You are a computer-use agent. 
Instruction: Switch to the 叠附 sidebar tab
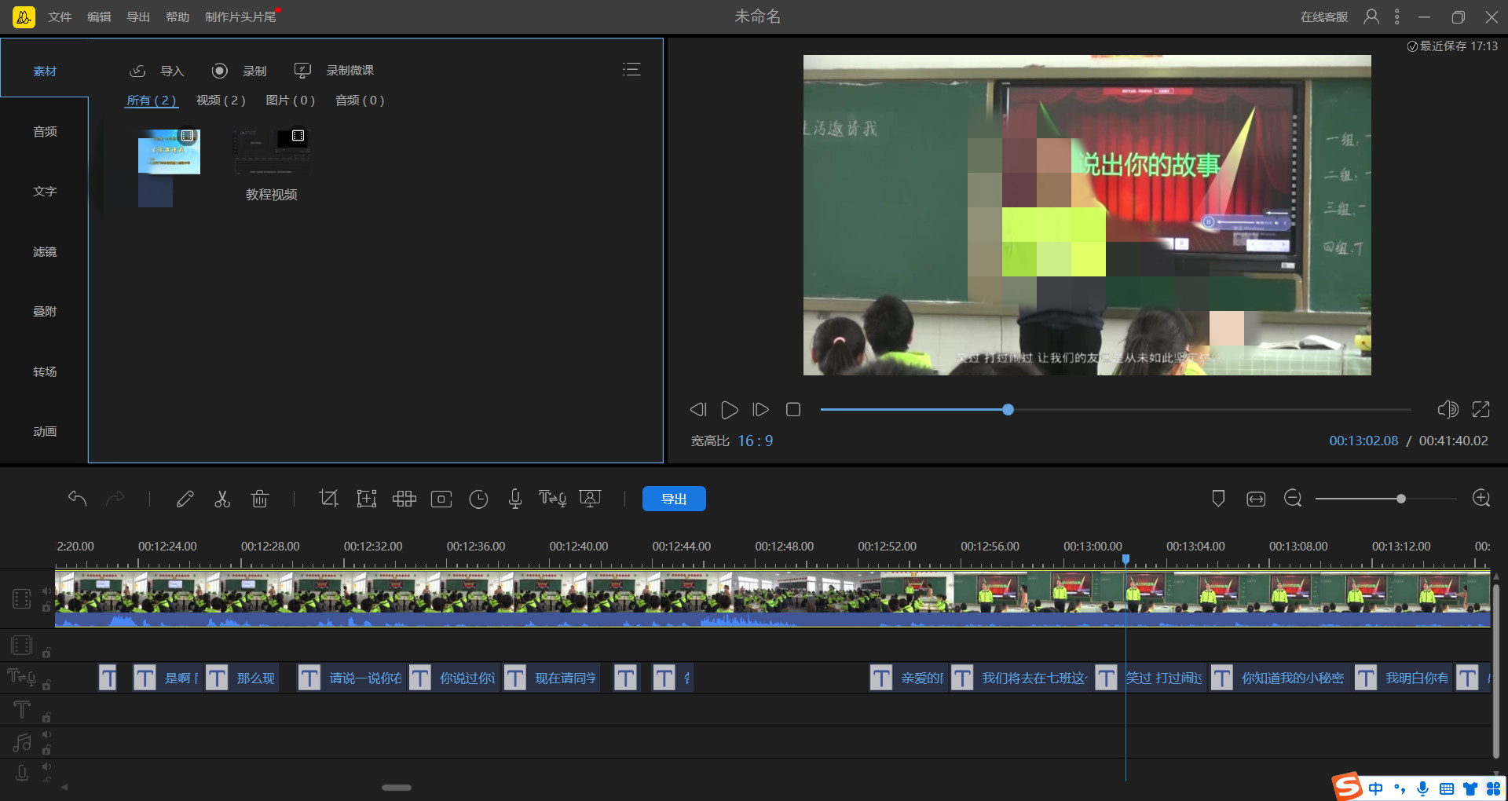coord(45,311)
